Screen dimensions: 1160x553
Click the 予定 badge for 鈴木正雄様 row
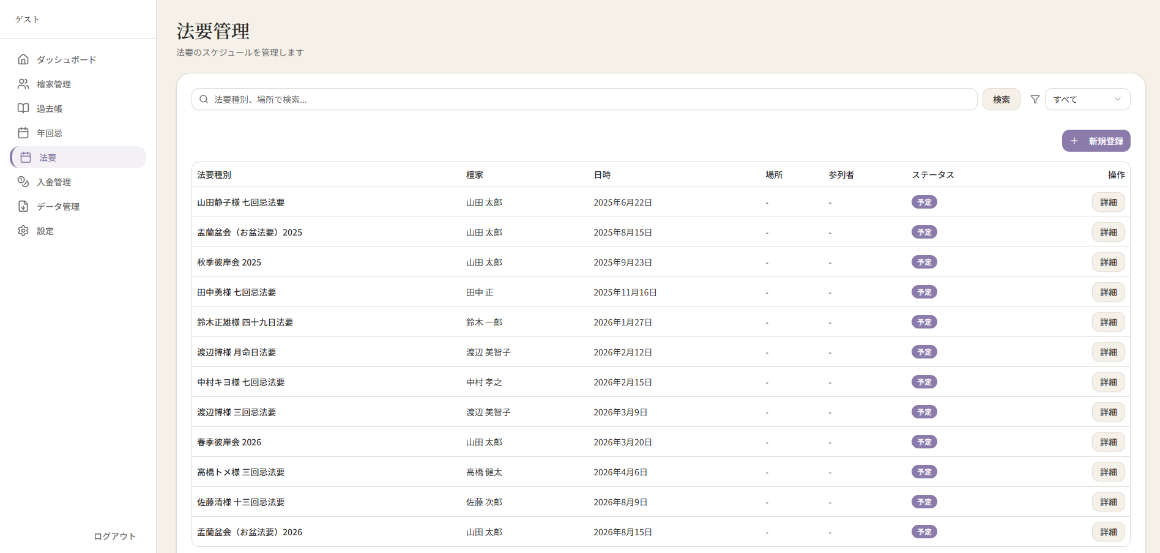click(924, 322)
